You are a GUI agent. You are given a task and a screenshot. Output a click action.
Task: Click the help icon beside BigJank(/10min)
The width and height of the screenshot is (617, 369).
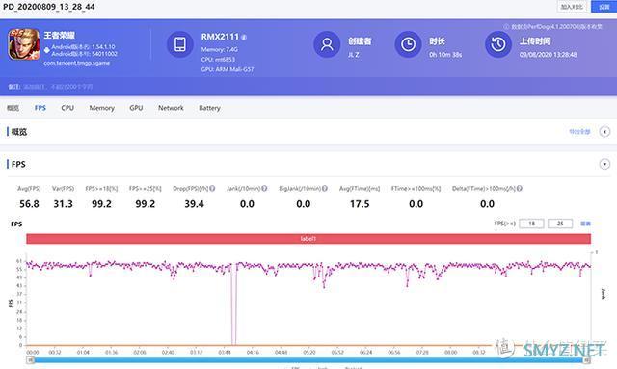(x=325, y=189)
